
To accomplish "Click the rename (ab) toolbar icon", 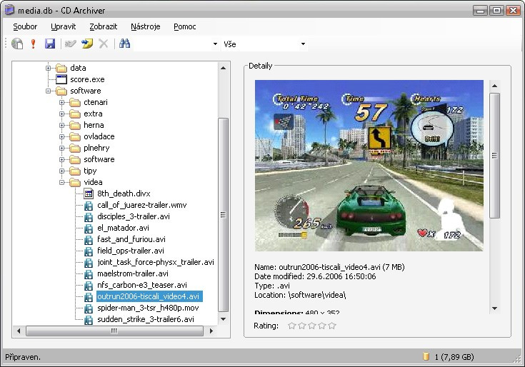I will pyautogui.click(x=70, y=44).
